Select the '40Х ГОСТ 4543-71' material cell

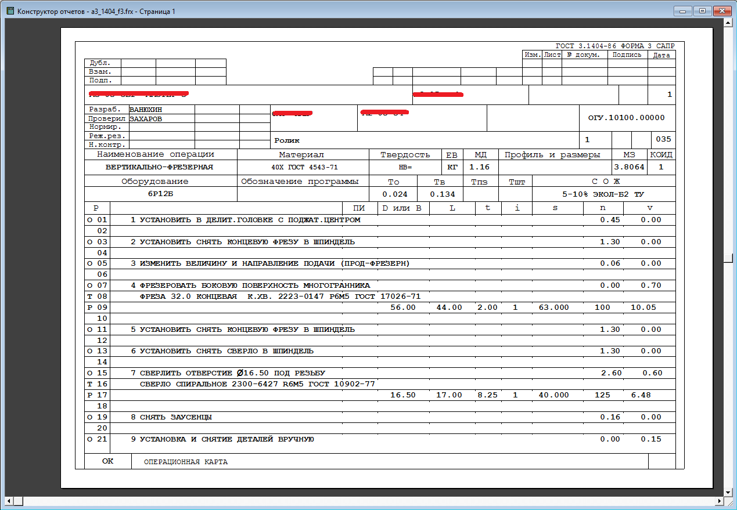coord(304,167)
